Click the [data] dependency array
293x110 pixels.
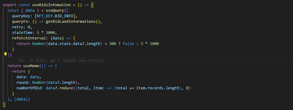[21, 99]
